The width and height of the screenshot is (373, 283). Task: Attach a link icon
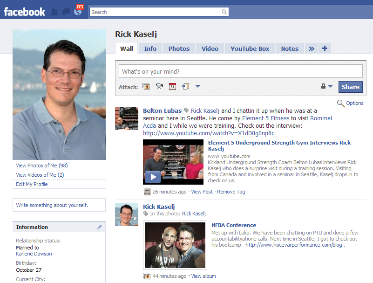pyautogui.click(x=185, y=86)
